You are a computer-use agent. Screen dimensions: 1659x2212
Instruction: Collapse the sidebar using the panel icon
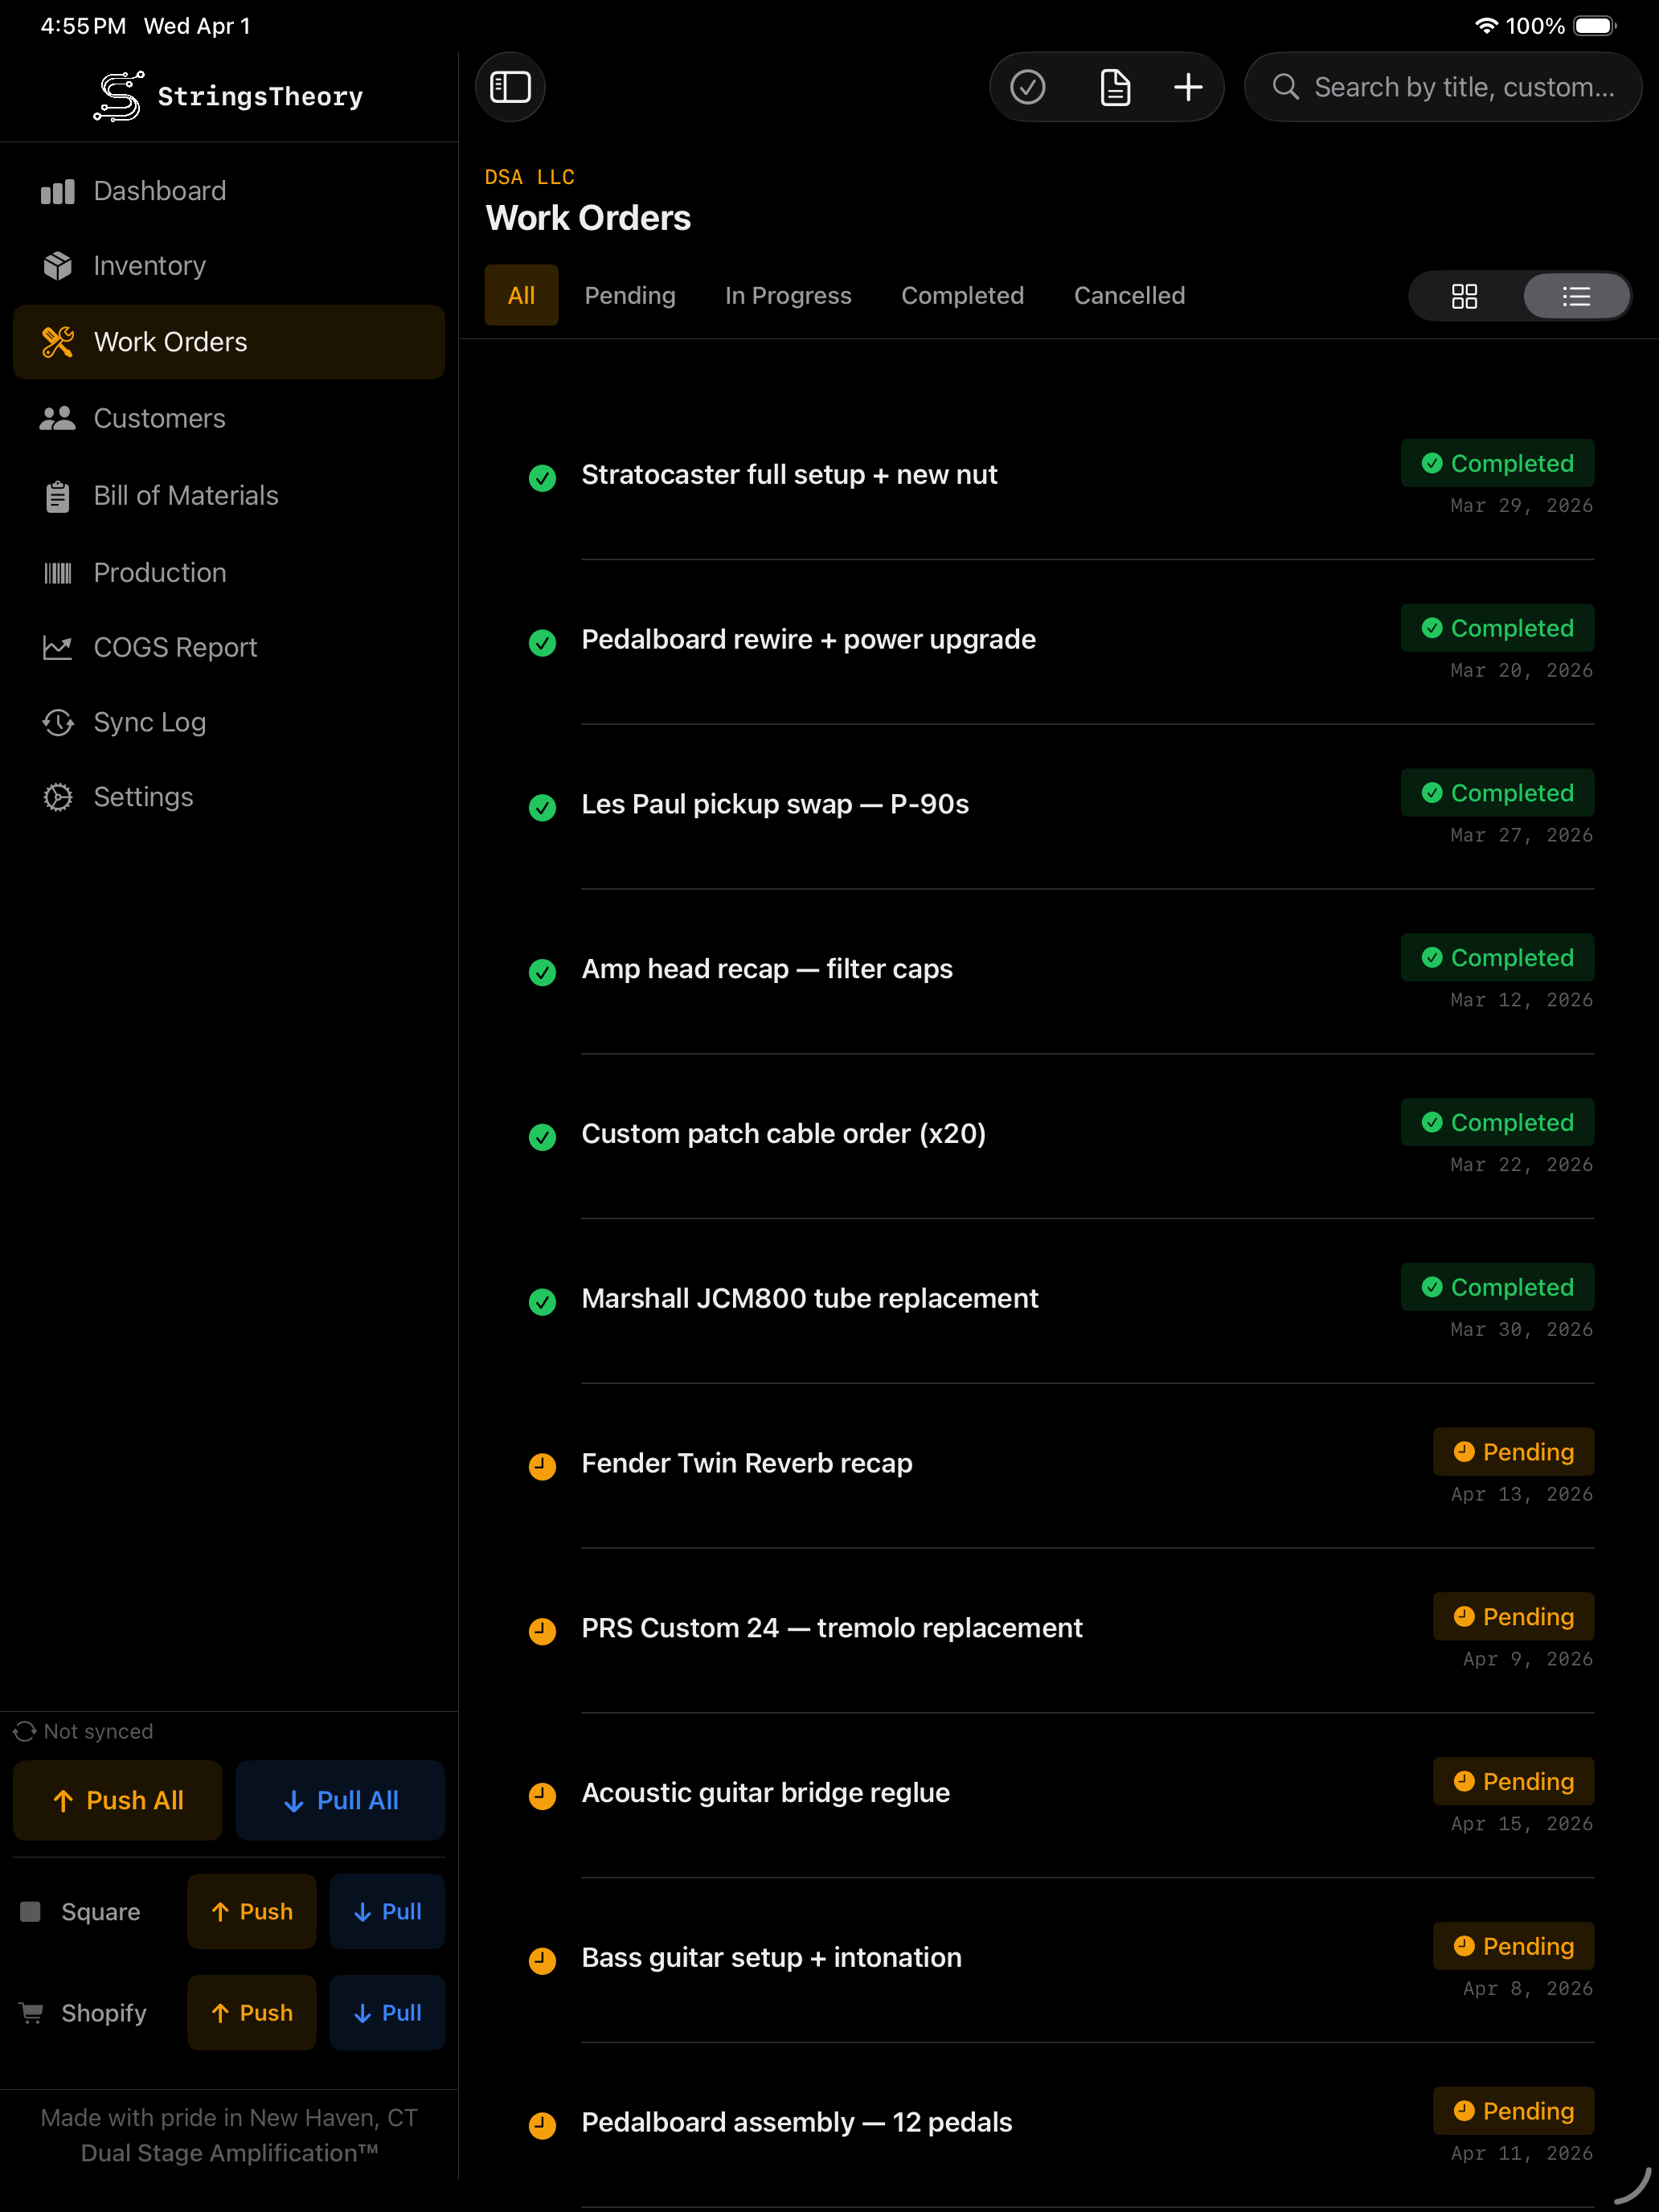[510, 87]
